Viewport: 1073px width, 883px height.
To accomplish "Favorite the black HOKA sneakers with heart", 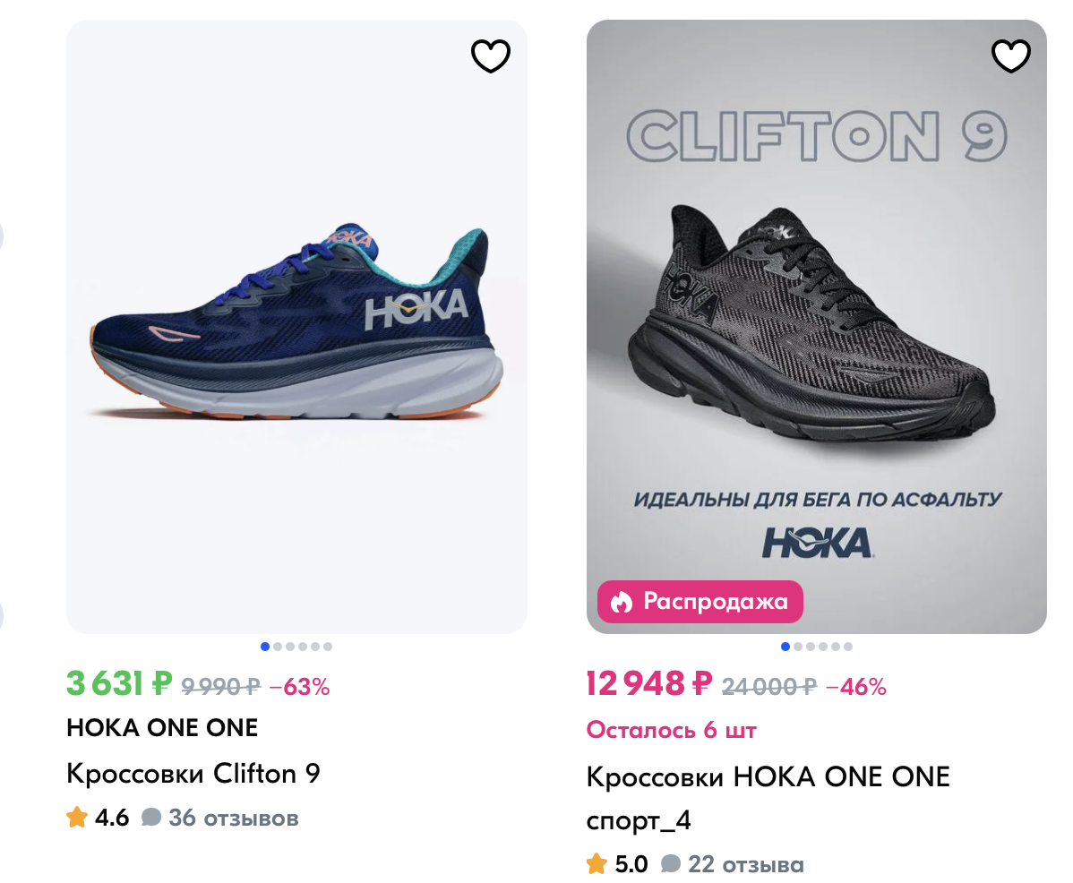I will 1010,57.
